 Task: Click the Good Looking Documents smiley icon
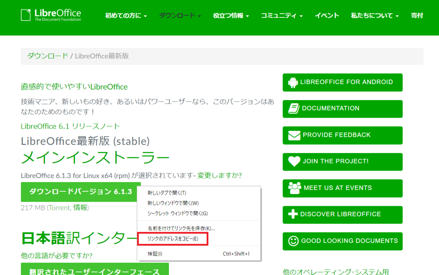293,241
